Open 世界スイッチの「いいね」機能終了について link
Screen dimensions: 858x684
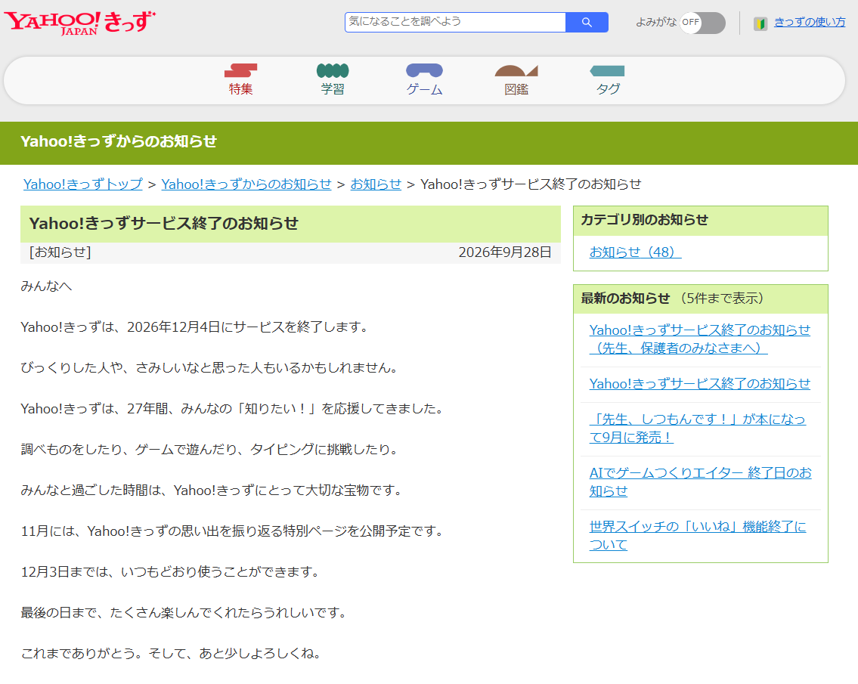coord(698,535)
